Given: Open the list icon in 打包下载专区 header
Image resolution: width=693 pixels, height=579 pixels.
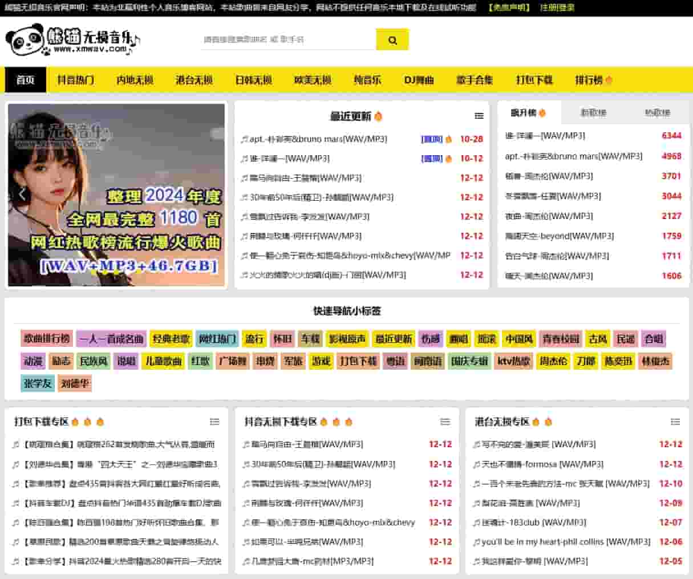Looking at the screenshot, I should pos(214,422).
